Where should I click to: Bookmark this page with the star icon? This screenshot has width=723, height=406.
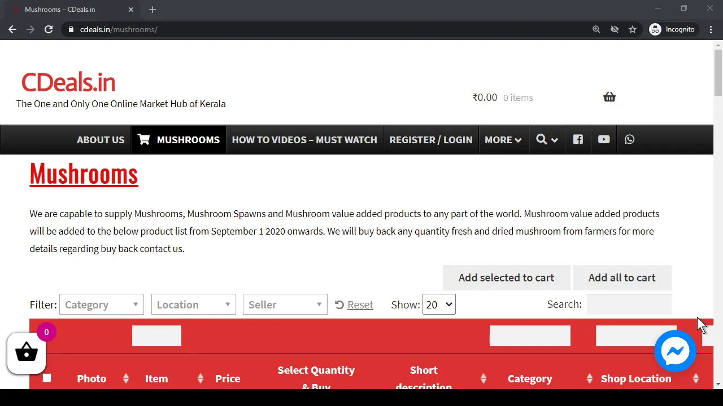pyautogui.click(x=633, y=29)
